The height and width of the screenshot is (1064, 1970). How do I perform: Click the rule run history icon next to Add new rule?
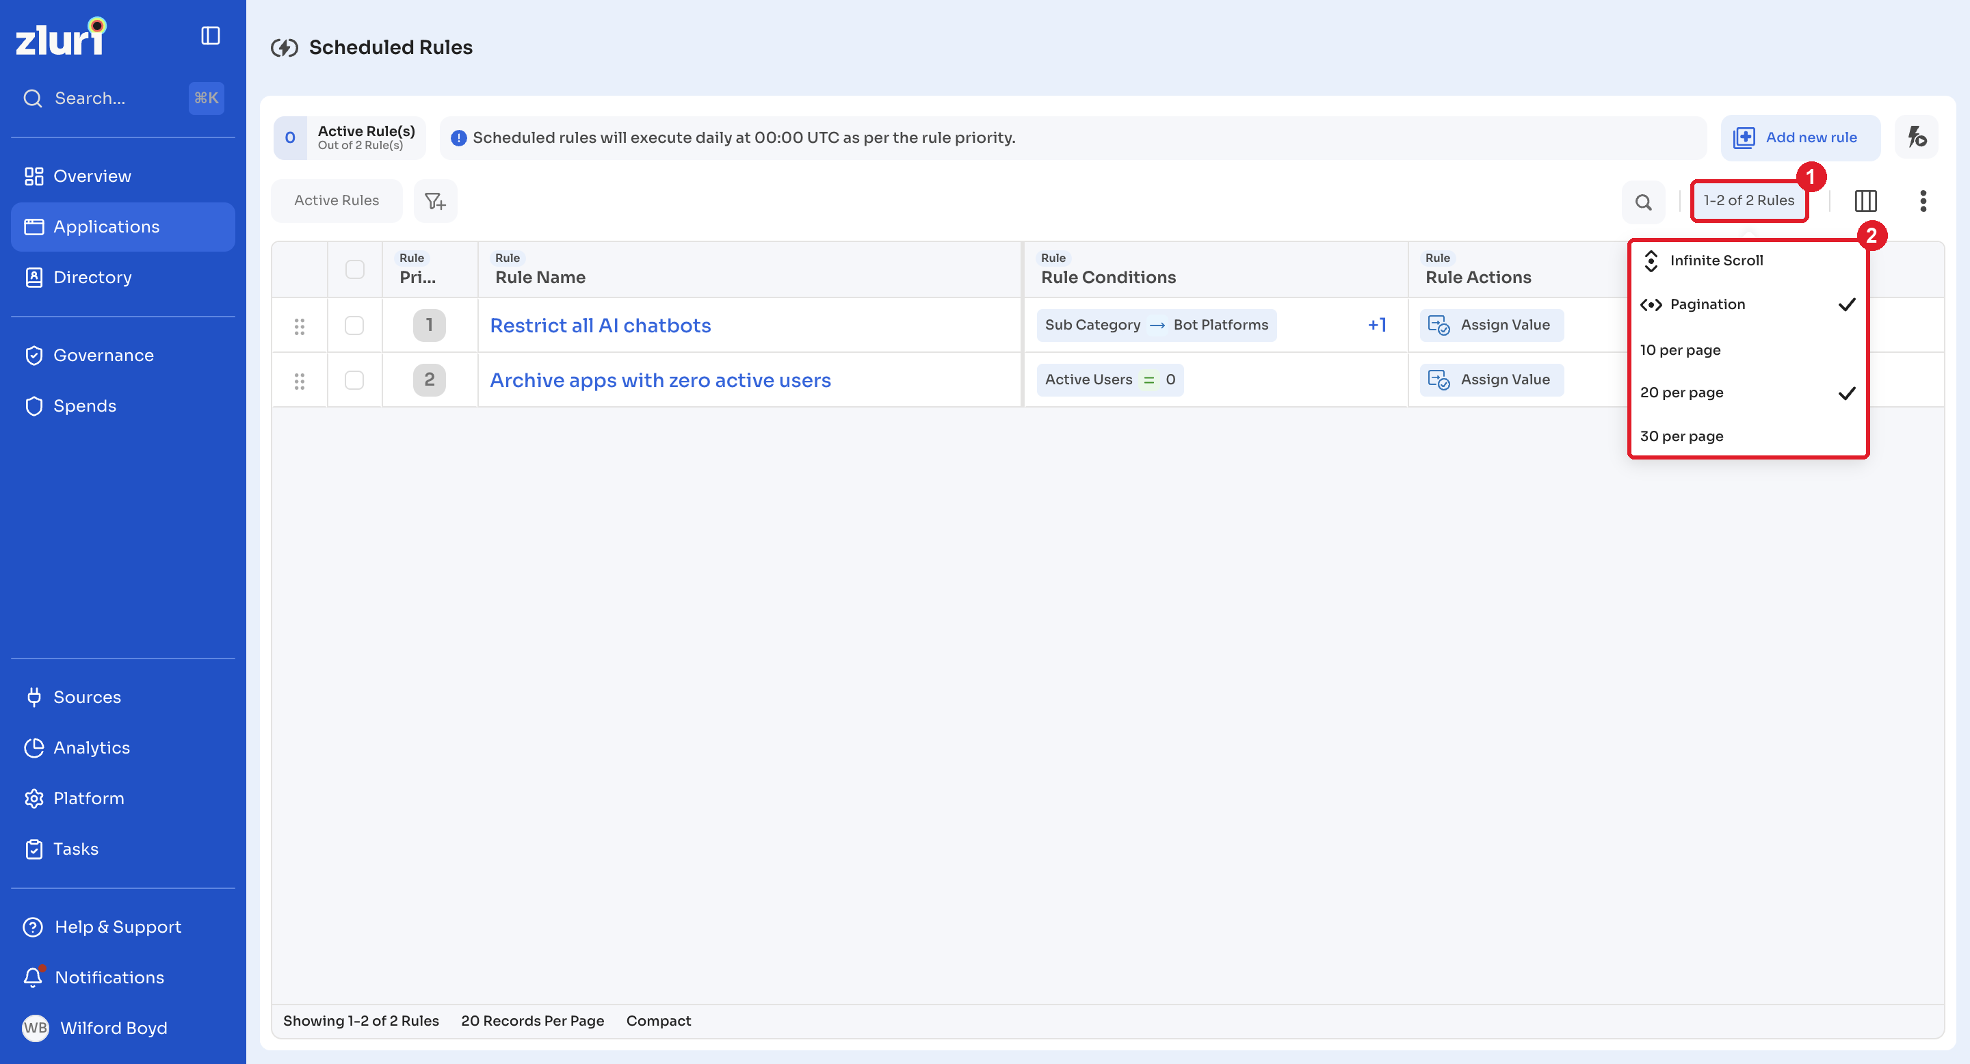click(x=1917, y=137)
